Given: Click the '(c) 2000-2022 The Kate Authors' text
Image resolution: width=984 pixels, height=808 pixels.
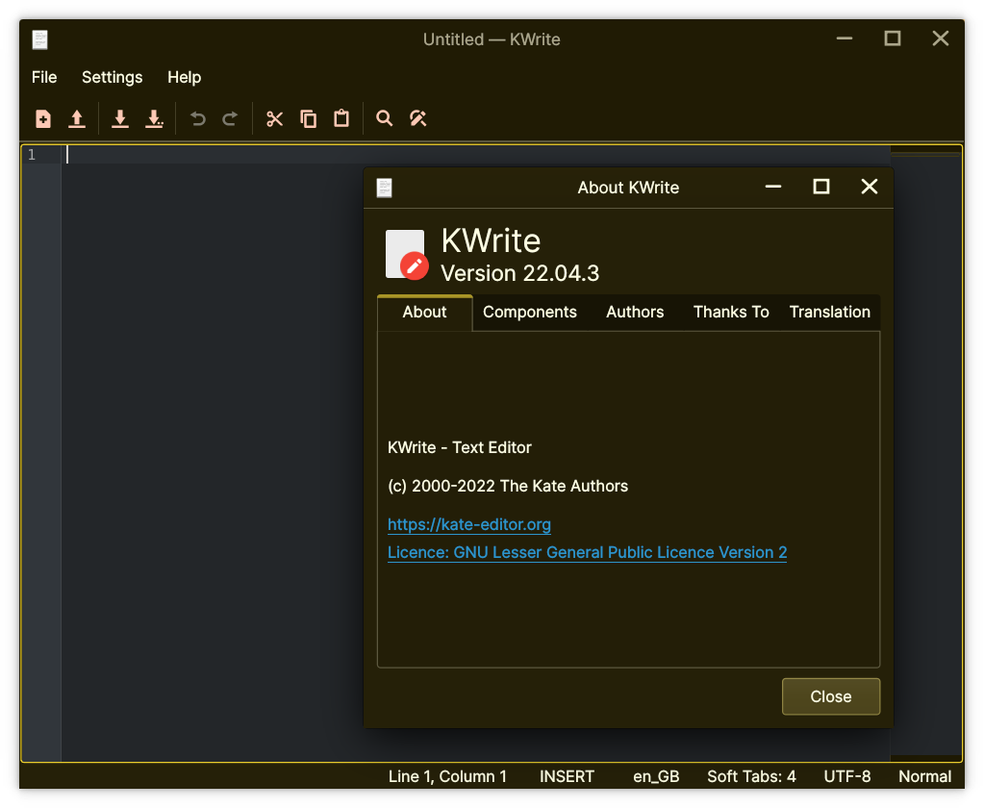Looking at the screenshot, I should coord(508,486).
